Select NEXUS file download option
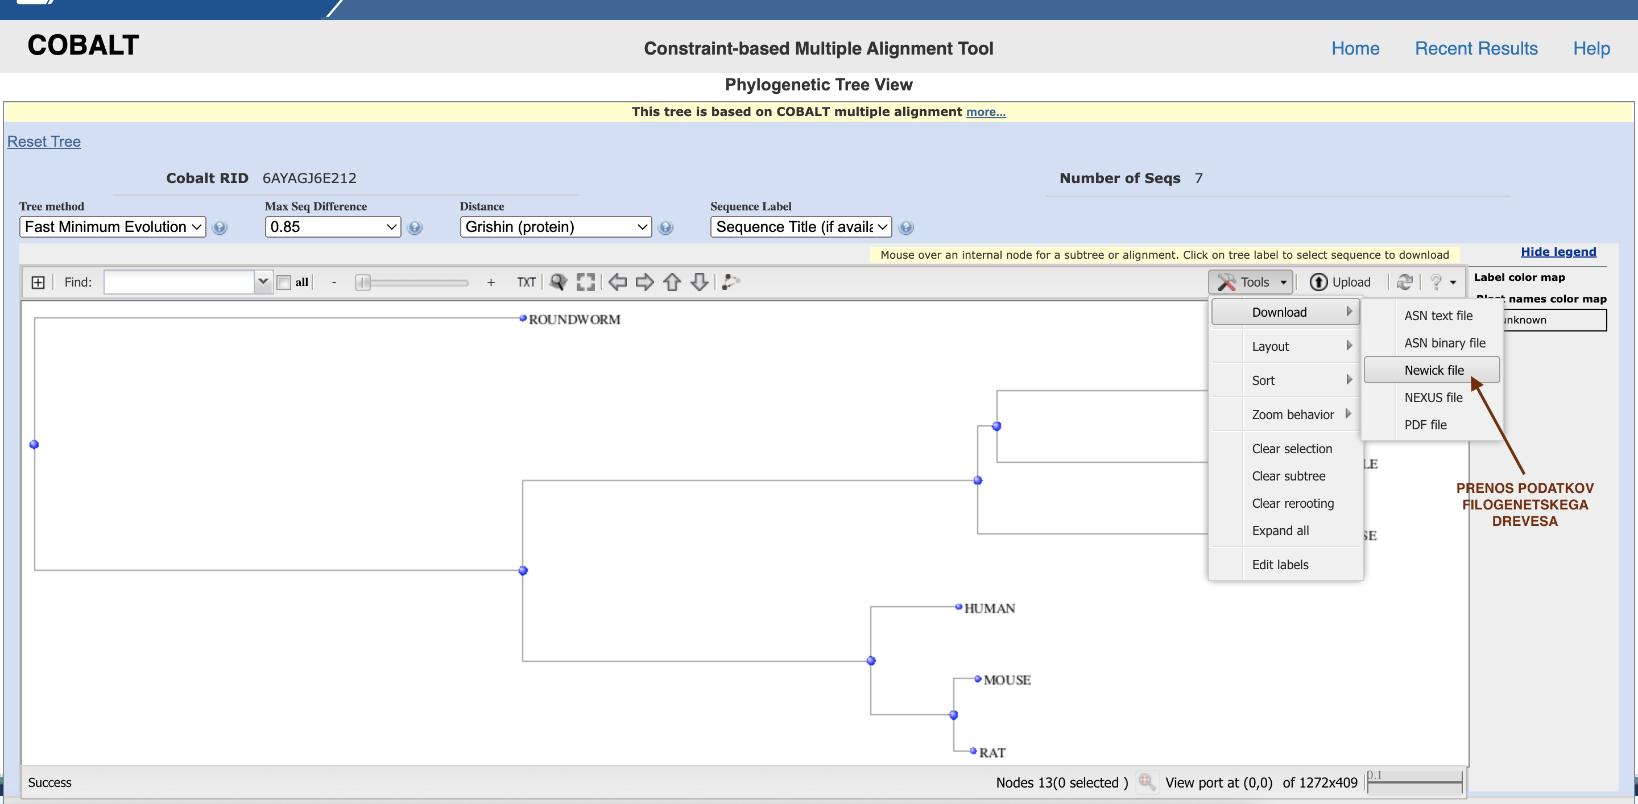Viewport: 1638px width, 804px height. [1433, 398]
